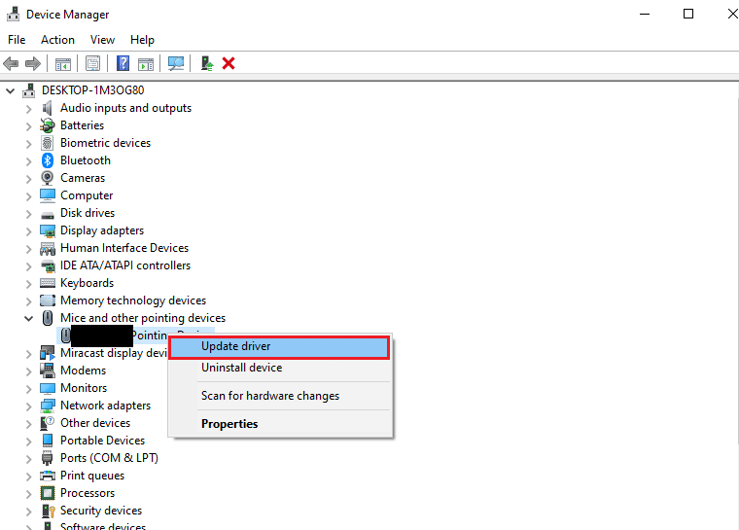Collapse Mice and other pointing devices
The image size is (739, 530).
[28, 318]
